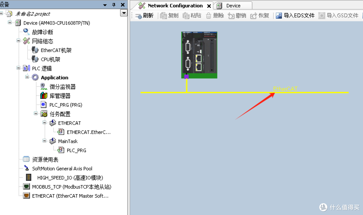Open the 微分监视器 monitor icon
The height and width of the screenshot is (215, 363).
(44, 86)
